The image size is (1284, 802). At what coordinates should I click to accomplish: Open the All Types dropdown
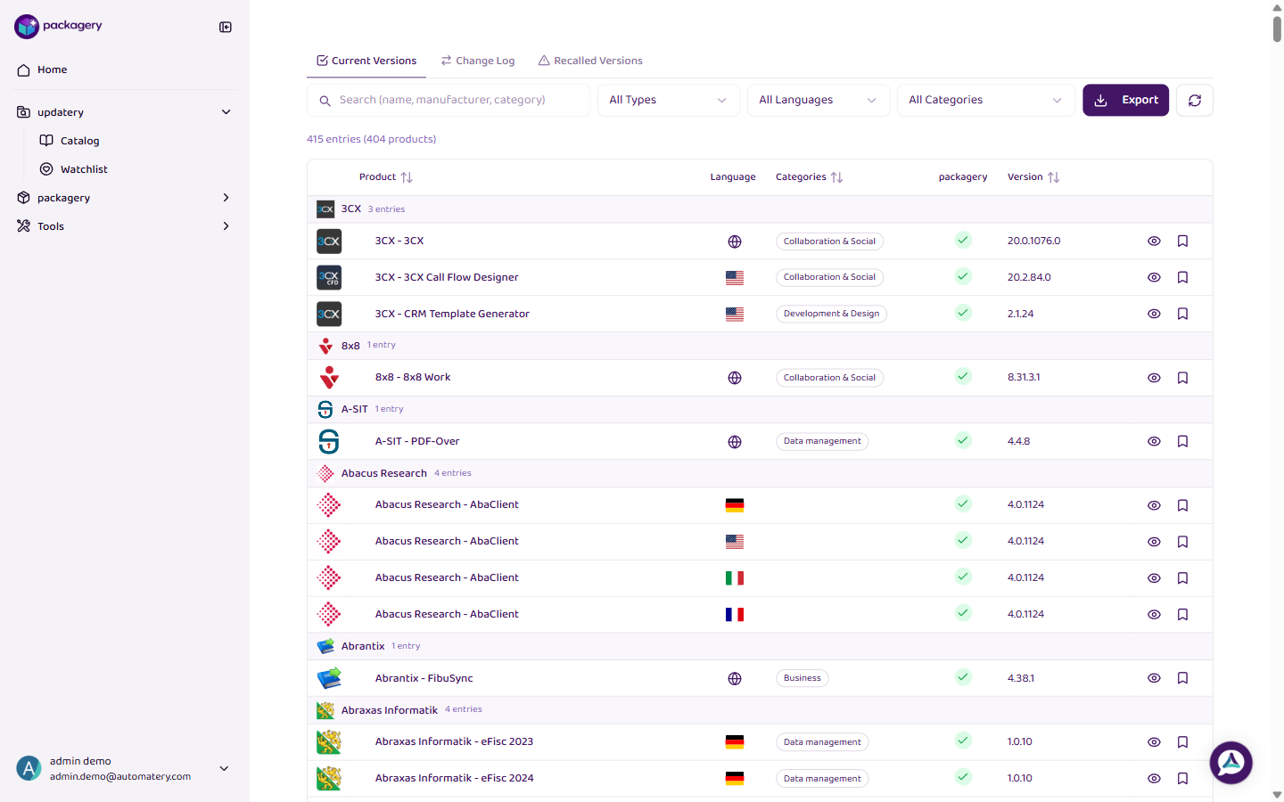668,100
